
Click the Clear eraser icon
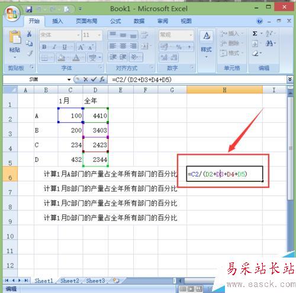tap(256, 53)
